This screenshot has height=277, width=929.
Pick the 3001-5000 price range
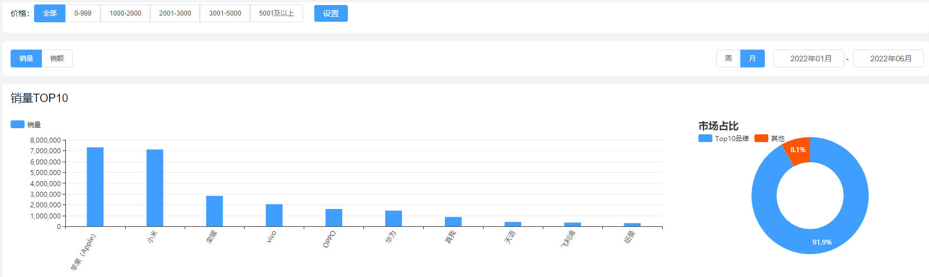coord(225,13)
